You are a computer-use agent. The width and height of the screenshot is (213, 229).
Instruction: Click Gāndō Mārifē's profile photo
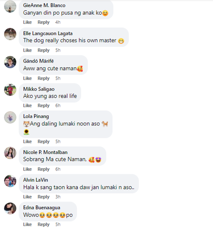[10, 62]
